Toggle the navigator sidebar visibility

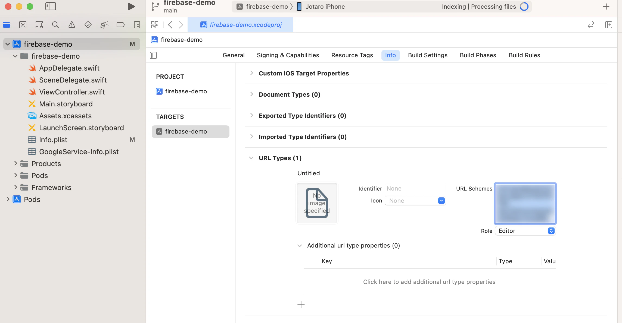pos(51,7)
